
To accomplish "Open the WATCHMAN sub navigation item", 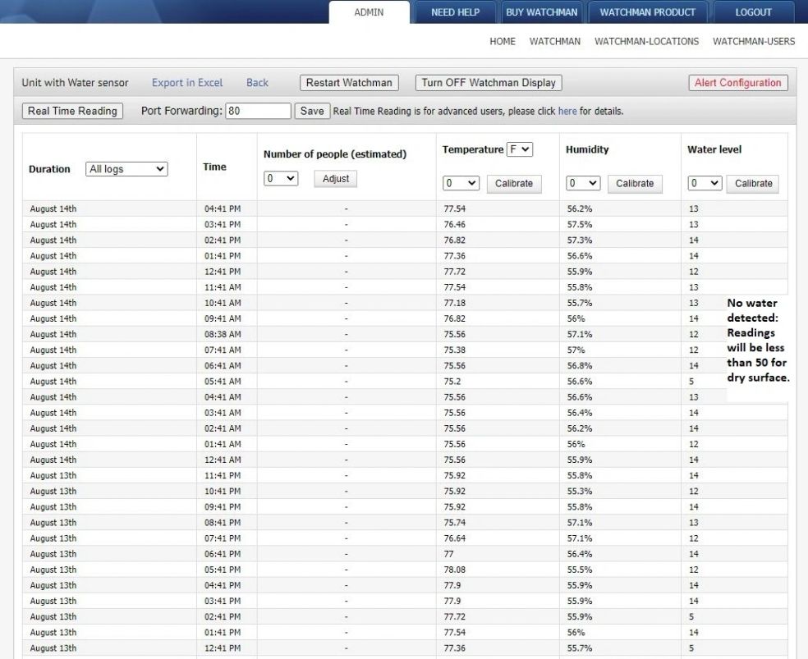I will pyautogui.click(x=555, y=41).
